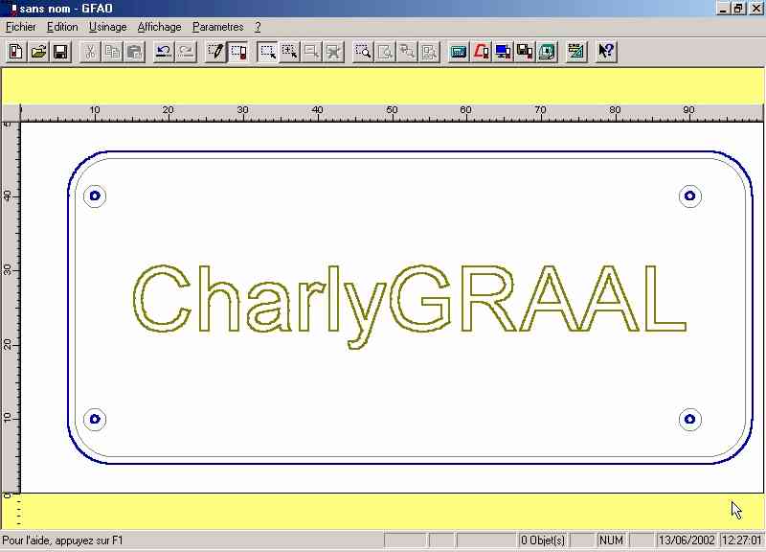Click the horizontal ruler at mark 50
The height and width of the screenshot is (552, 766).
pos(392,110)
